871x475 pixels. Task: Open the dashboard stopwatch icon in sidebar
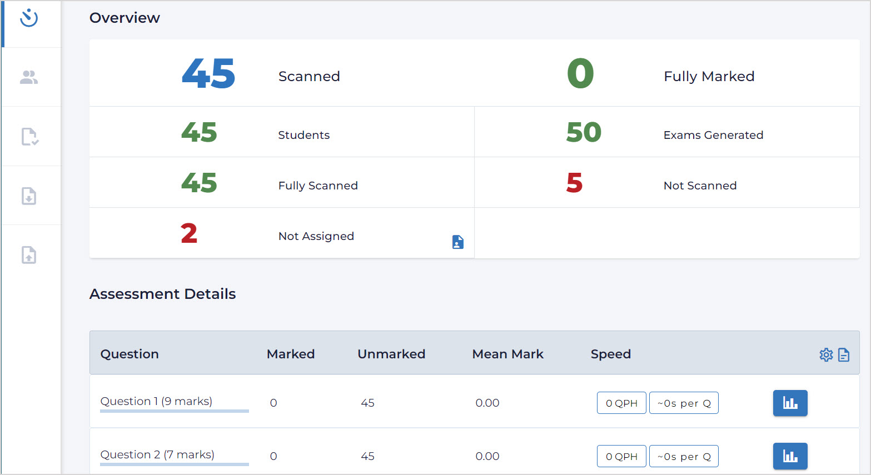[29, 18]
